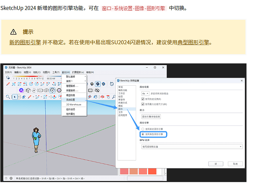Click the video camera icon
Viewport: 254px width, 186px height.
(41, 90)
